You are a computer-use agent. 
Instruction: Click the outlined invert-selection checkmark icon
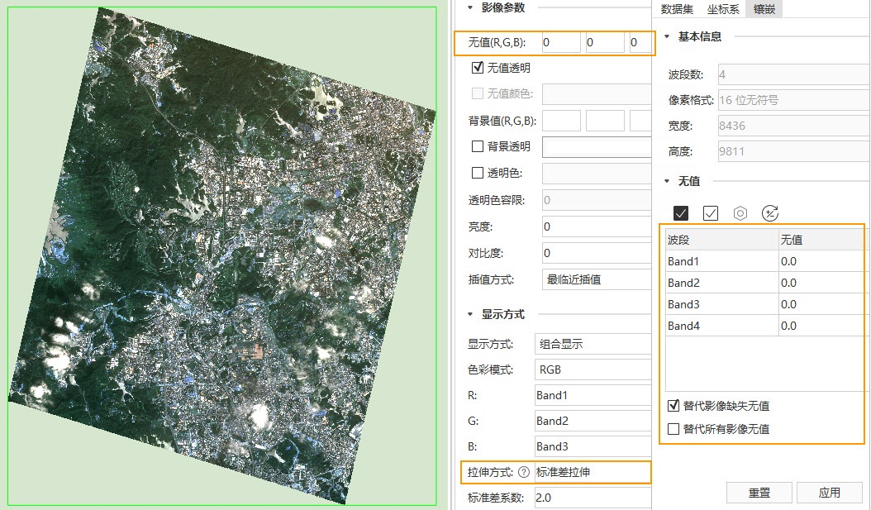click(x=711, y=213)
